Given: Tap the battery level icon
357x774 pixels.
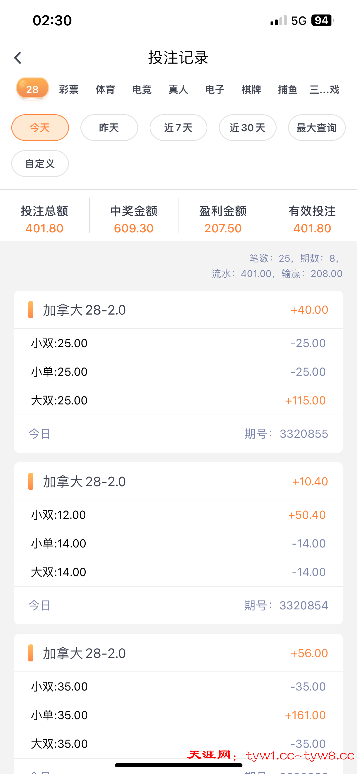Looking at the screenshot, I should click(x=322, y=20).
